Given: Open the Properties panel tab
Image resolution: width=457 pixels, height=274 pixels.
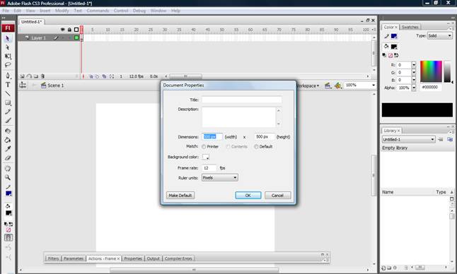Looking at the screenshot, I should point(133,258).
